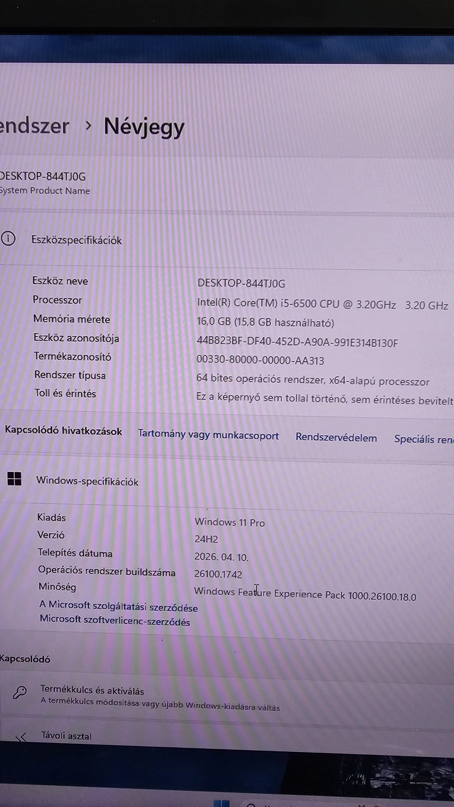Click the Kapcsolódó hivatkozások label
This screenshot has height=807, width=454.
[x=63, y=431]
